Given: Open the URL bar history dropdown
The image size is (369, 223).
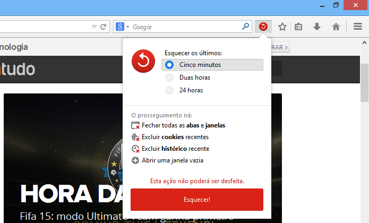Looking at the screenshot, I should (94, 27).
